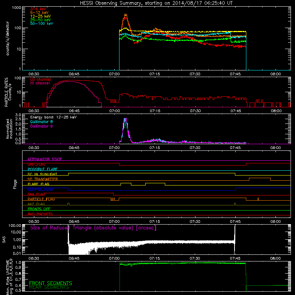295x295 pixels.
Task: Click the Flags axis title
Action: 15,184
